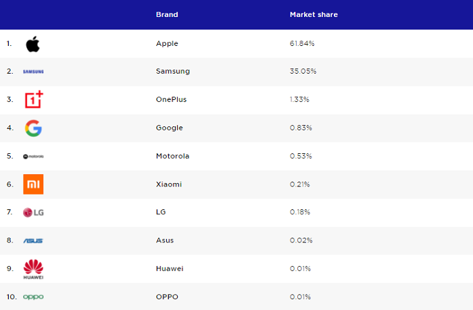473x310 pixels.
Task: Click the blue Asus logo
Action: point(33,240)
